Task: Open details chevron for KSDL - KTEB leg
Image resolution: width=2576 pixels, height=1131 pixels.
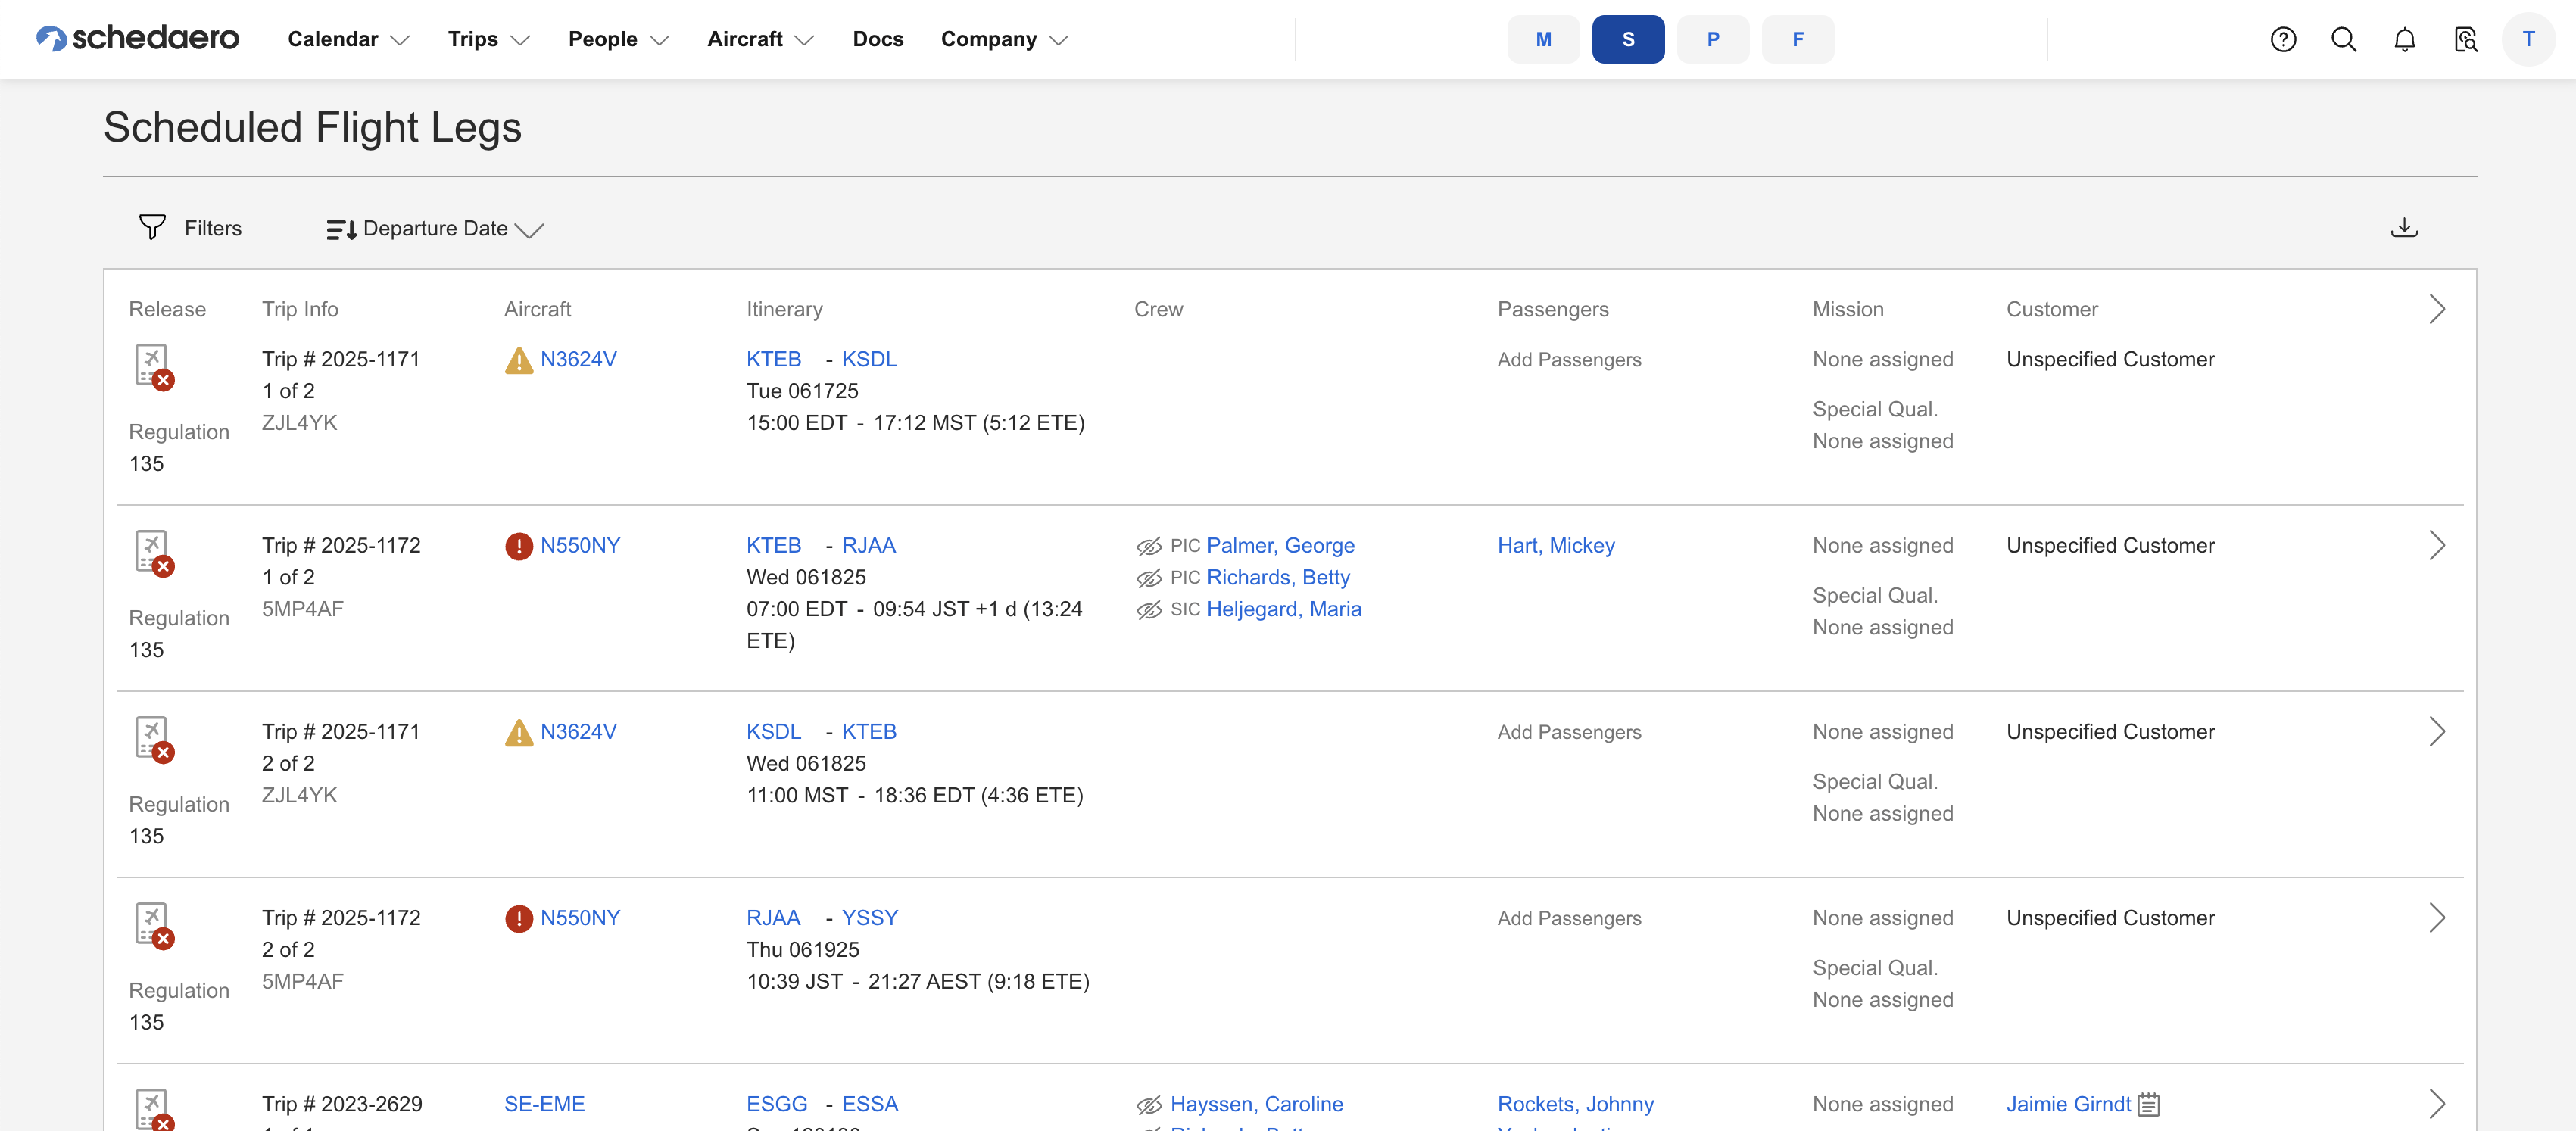Action: click(x=2437, y=731)
